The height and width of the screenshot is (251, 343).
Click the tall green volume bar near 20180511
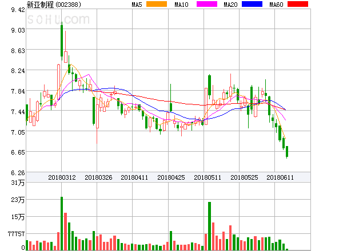[x=210, y=226]
